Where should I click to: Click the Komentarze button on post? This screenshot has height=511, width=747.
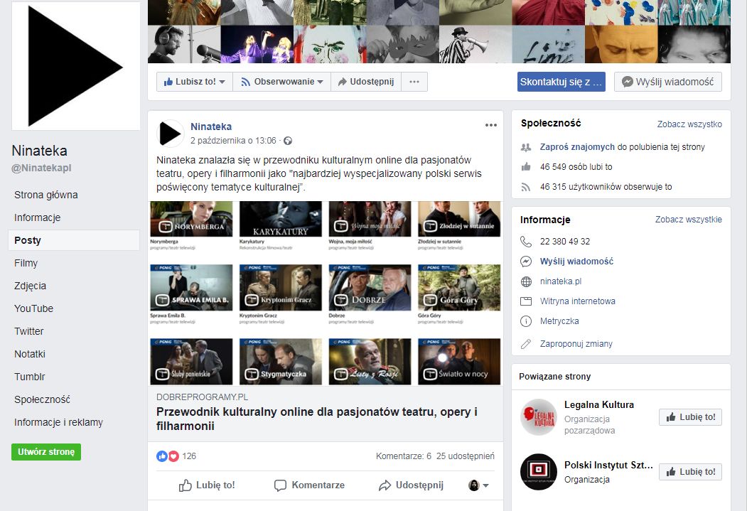(309, 485)
